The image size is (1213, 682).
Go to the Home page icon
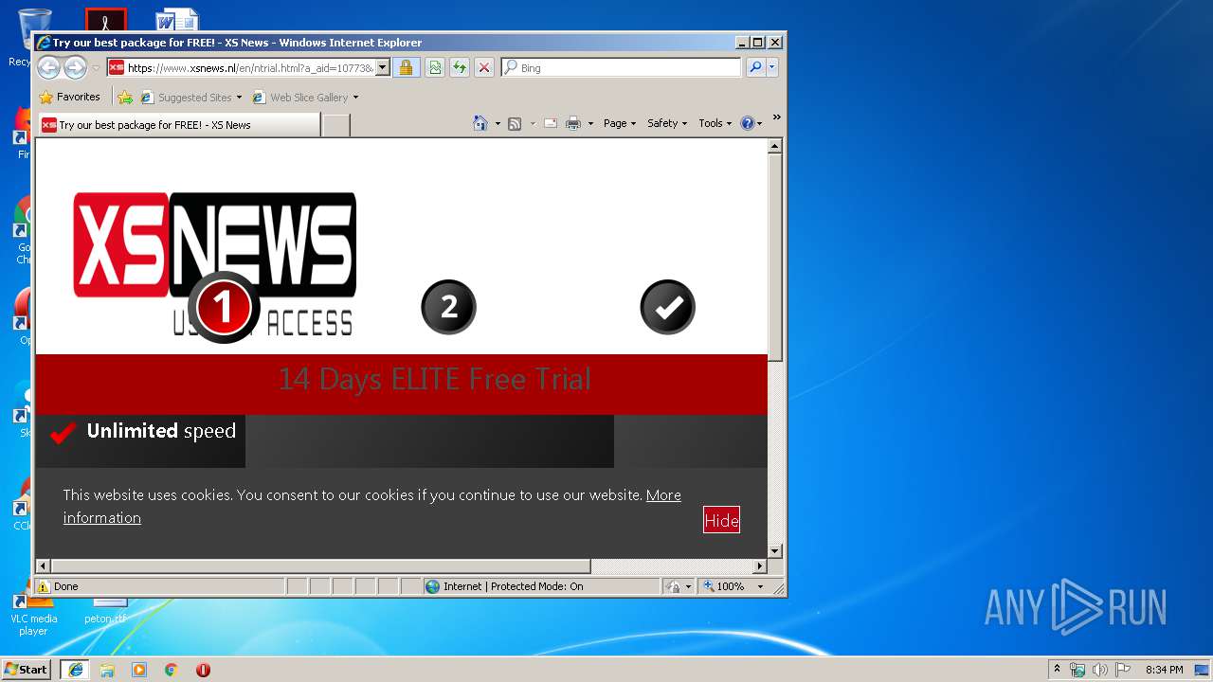[480, 123]
